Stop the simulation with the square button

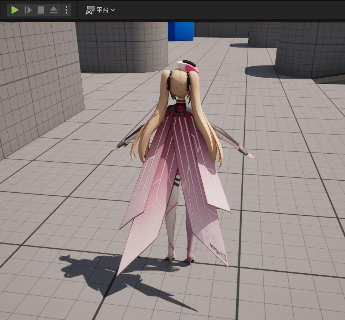(x=41, y=10)
